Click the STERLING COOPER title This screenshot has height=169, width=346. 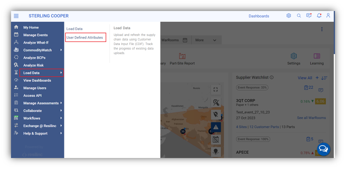[x=49, y=16]
